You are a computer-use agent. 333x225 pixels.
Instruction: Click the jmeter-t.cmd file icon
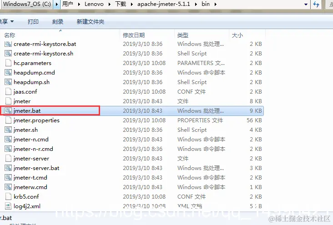click(x=8, y=178)
